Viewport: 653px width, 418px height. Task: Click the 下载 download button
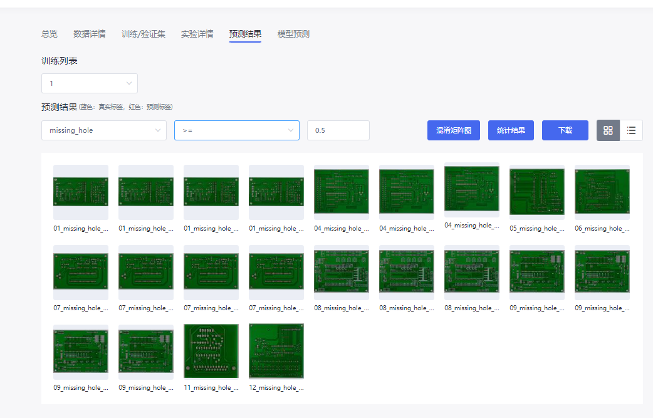(x=565, y=130)
